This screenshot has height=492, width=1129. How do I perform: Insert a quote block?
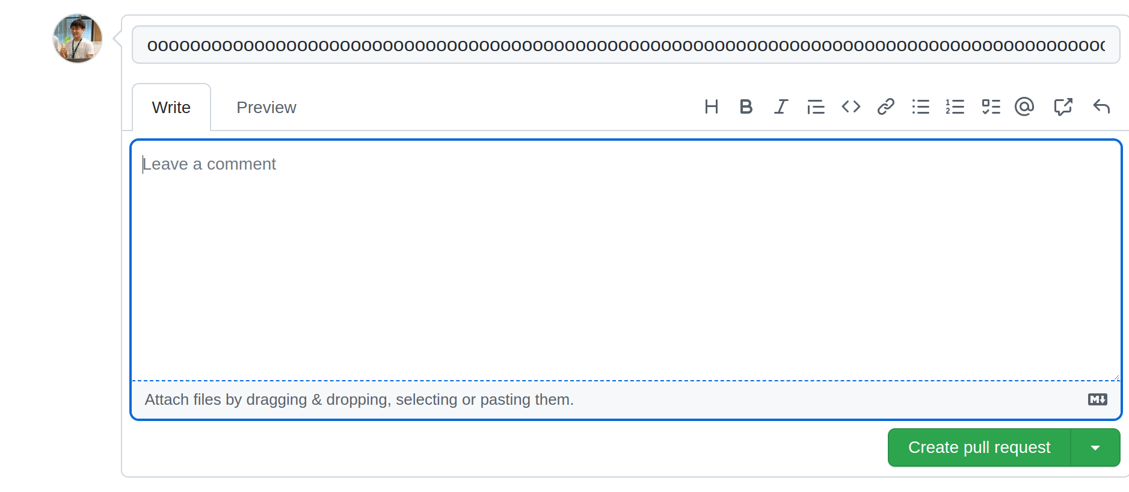[x=815, y=107]
